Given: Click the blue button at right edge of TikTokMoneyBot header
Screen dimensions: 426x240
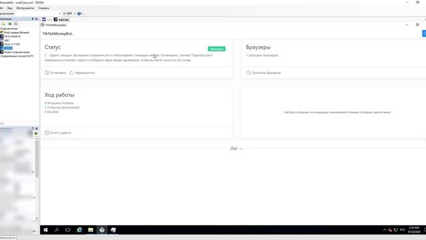Looking at the screenshot, I should (x=424, y=33).
